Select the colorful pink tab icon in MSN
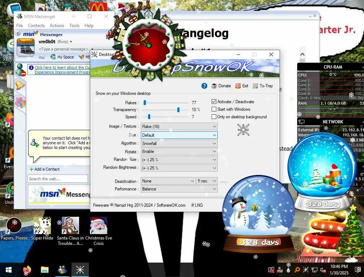This screenshot has height=277, width=364. coord(20,103)
